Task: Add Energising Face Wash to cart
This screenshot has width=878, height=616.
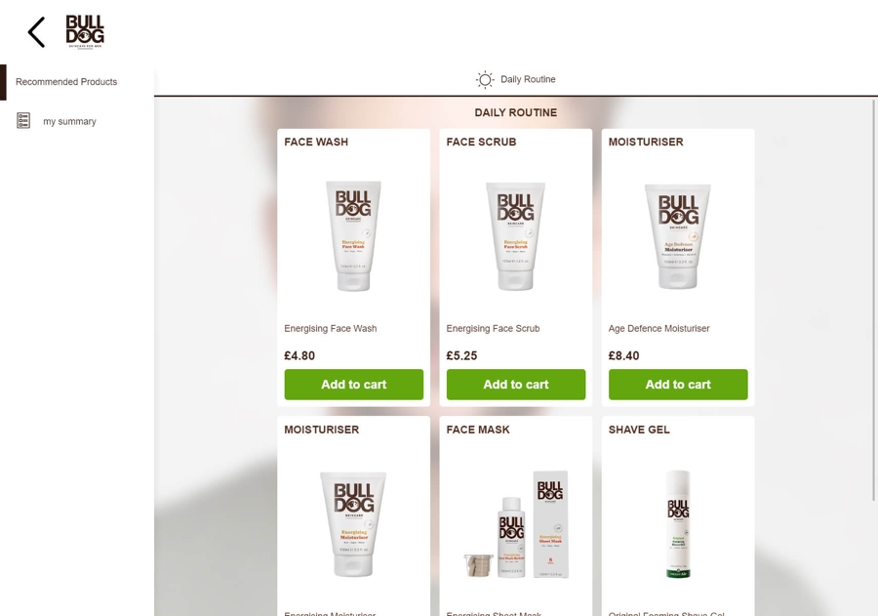Action: click(x=354, y=385)
